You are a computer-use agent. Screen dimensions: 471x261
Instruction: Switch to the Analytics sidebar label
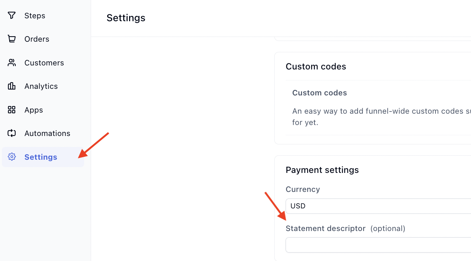(41, 86)
